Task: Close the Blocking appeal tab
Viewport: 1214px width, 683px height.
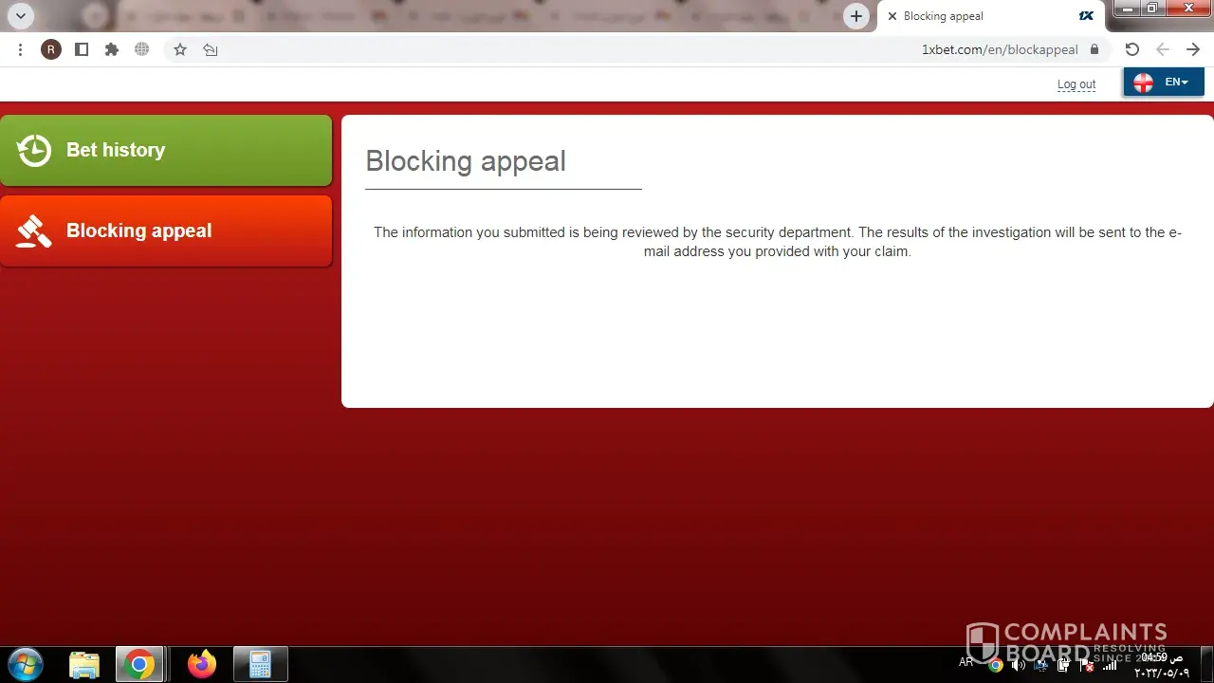Action: point(892,16)
